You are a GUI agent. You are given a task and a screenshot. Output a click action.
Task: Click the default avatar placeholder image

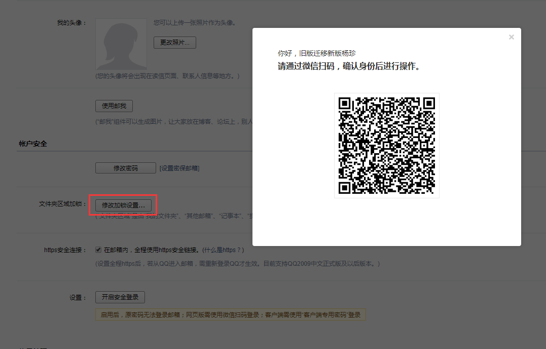pos(121,44)
